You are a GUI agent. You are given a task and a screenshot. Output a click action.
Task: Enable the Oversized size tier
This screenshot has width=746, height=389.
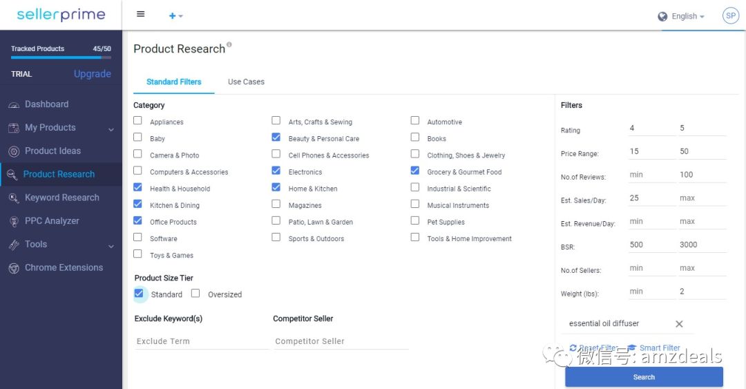tap(195, 294)
